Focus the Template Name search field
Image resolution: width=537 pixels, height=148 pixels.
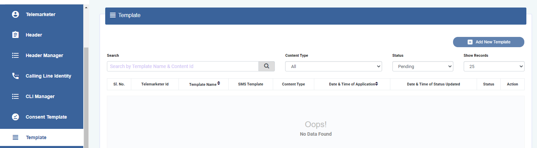click(183, 66)
